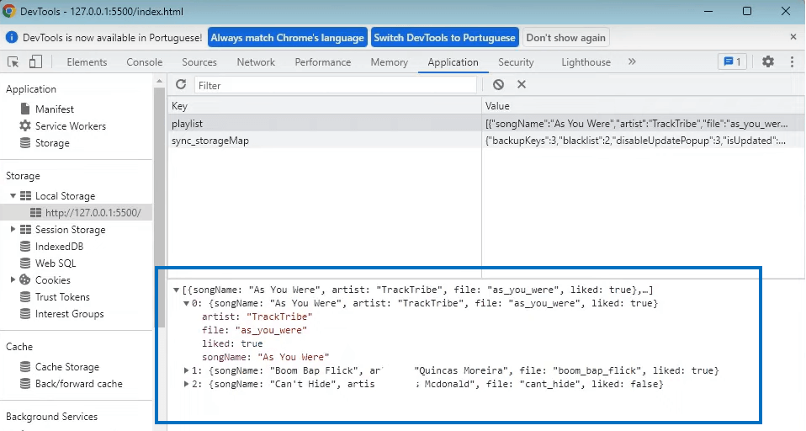Collapse the Local Storage tree node
Screen dimensions: 806x431
[13, 196]
